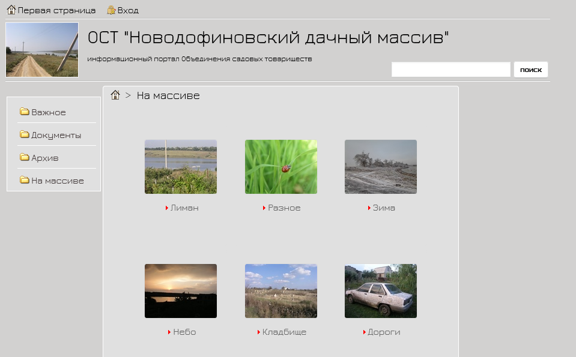Viewport: 576px width, 357px height.
Task: Open the Вход login link
Action: 128,10
